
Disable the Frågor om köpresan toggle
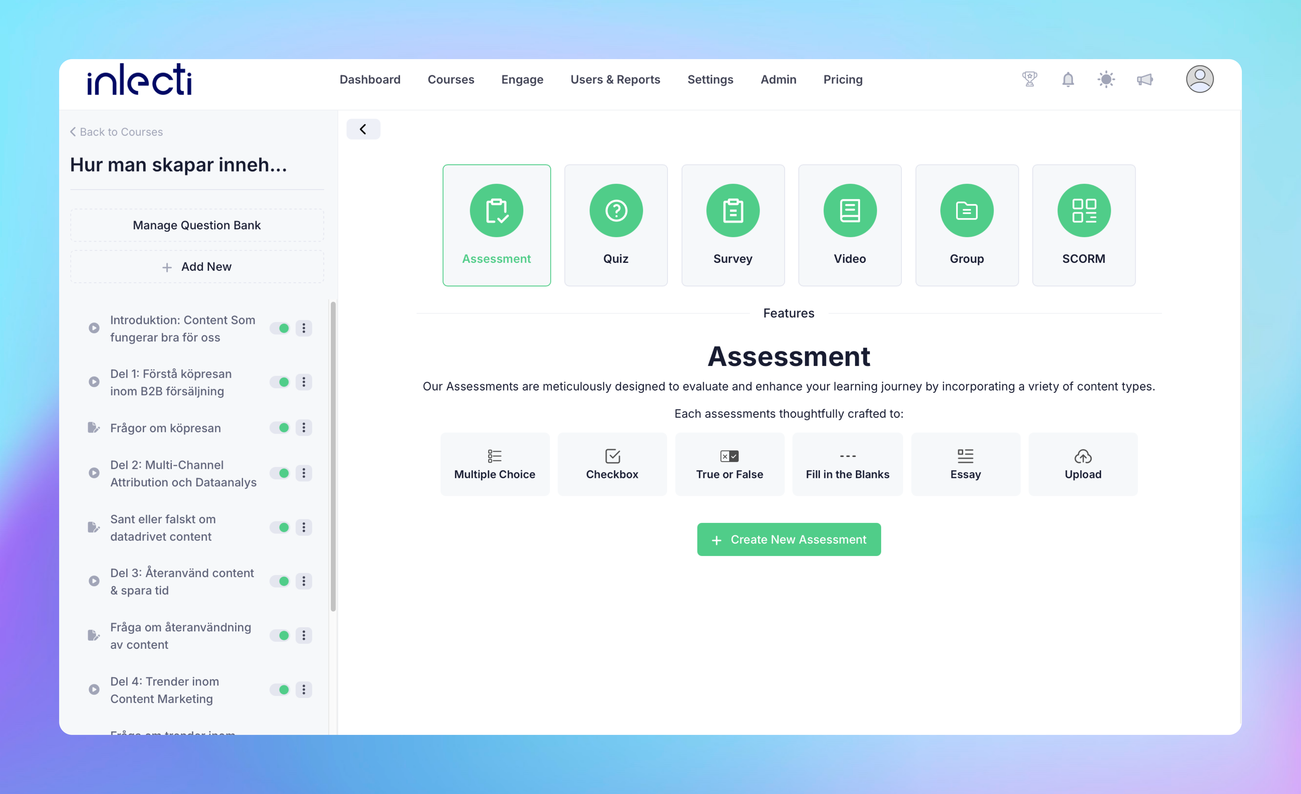280,428
